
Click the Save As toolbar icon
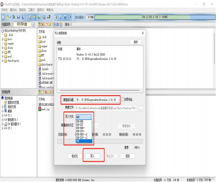point(23,17)
